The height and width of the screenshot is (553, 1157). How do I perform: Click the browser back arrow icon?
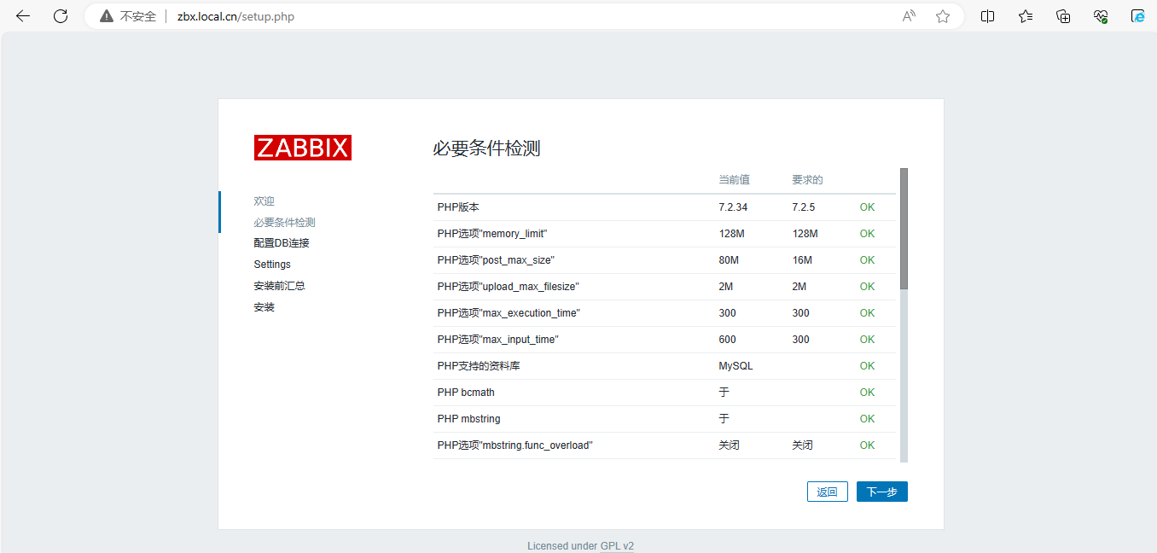[23, 16]
